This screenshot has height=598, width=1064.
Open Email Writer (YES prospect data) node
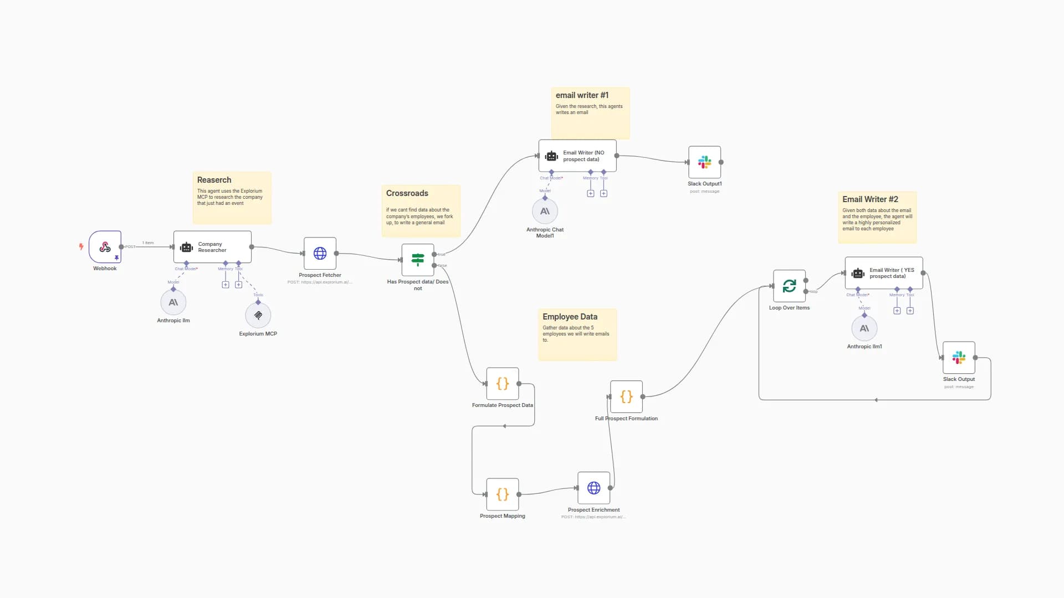point(884,273)
